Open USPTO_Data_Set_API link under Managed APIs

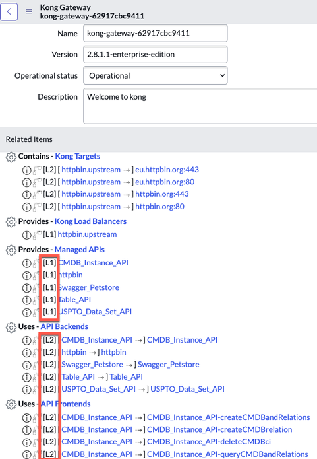[95, 312]
